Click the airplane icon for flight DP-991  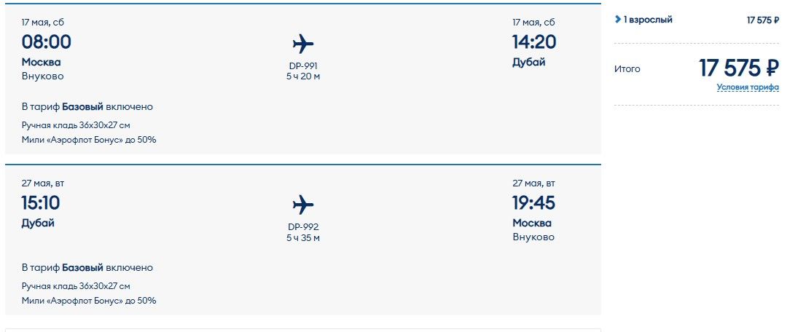(x=303, y=44)
